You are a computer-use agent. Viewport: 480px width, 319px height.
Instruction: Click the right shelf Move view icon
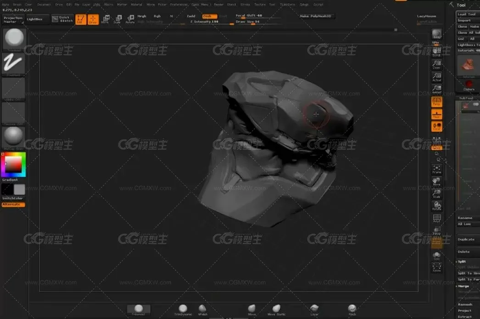coord(436,181)
